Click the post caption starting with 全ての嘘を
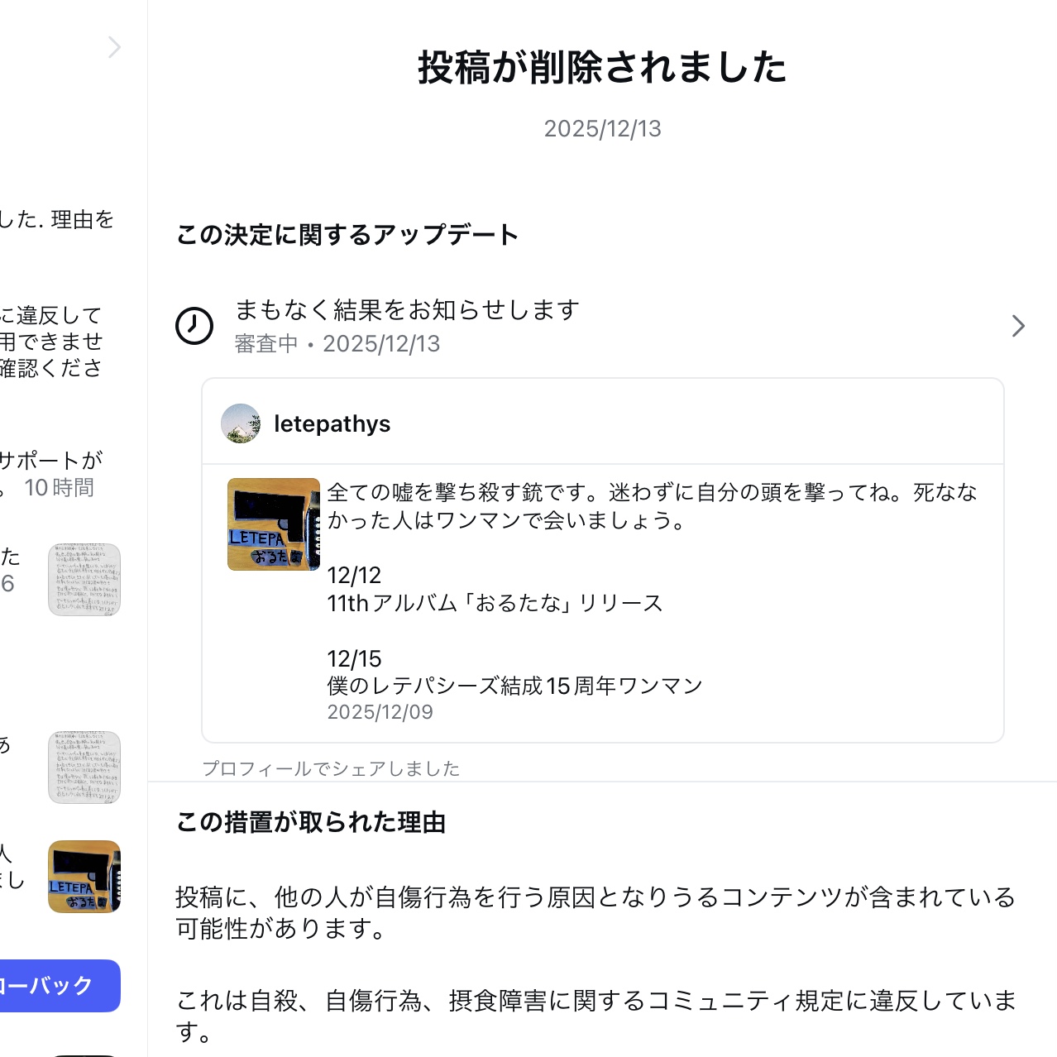This screenshot has width=1057, height=1057. tap(652, 505)
